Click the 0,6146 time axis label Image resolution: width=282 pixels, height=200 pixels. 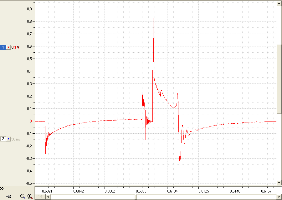coord(235,191)
